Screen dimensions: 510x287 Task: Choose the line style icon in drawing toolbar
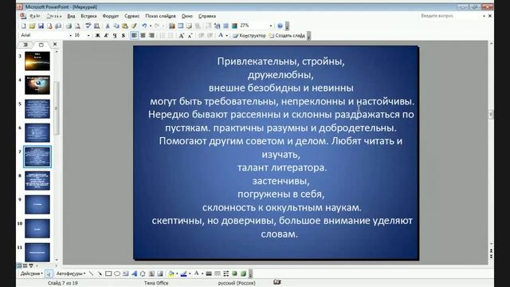[209, 273]
